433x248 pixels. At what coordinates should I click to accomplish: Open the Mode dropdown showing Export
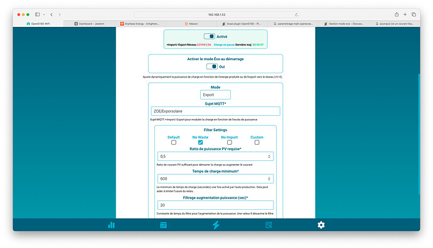(215, 95)
